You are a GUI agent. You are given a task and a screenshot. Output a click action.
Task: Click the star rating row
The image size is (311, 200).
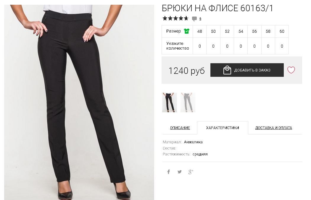coord(175,18)
